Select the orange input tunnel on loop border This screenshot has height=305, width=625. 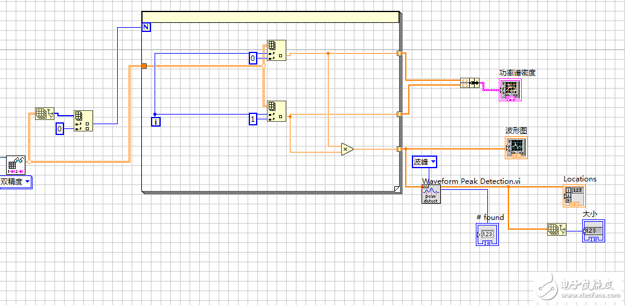[144, 66]
